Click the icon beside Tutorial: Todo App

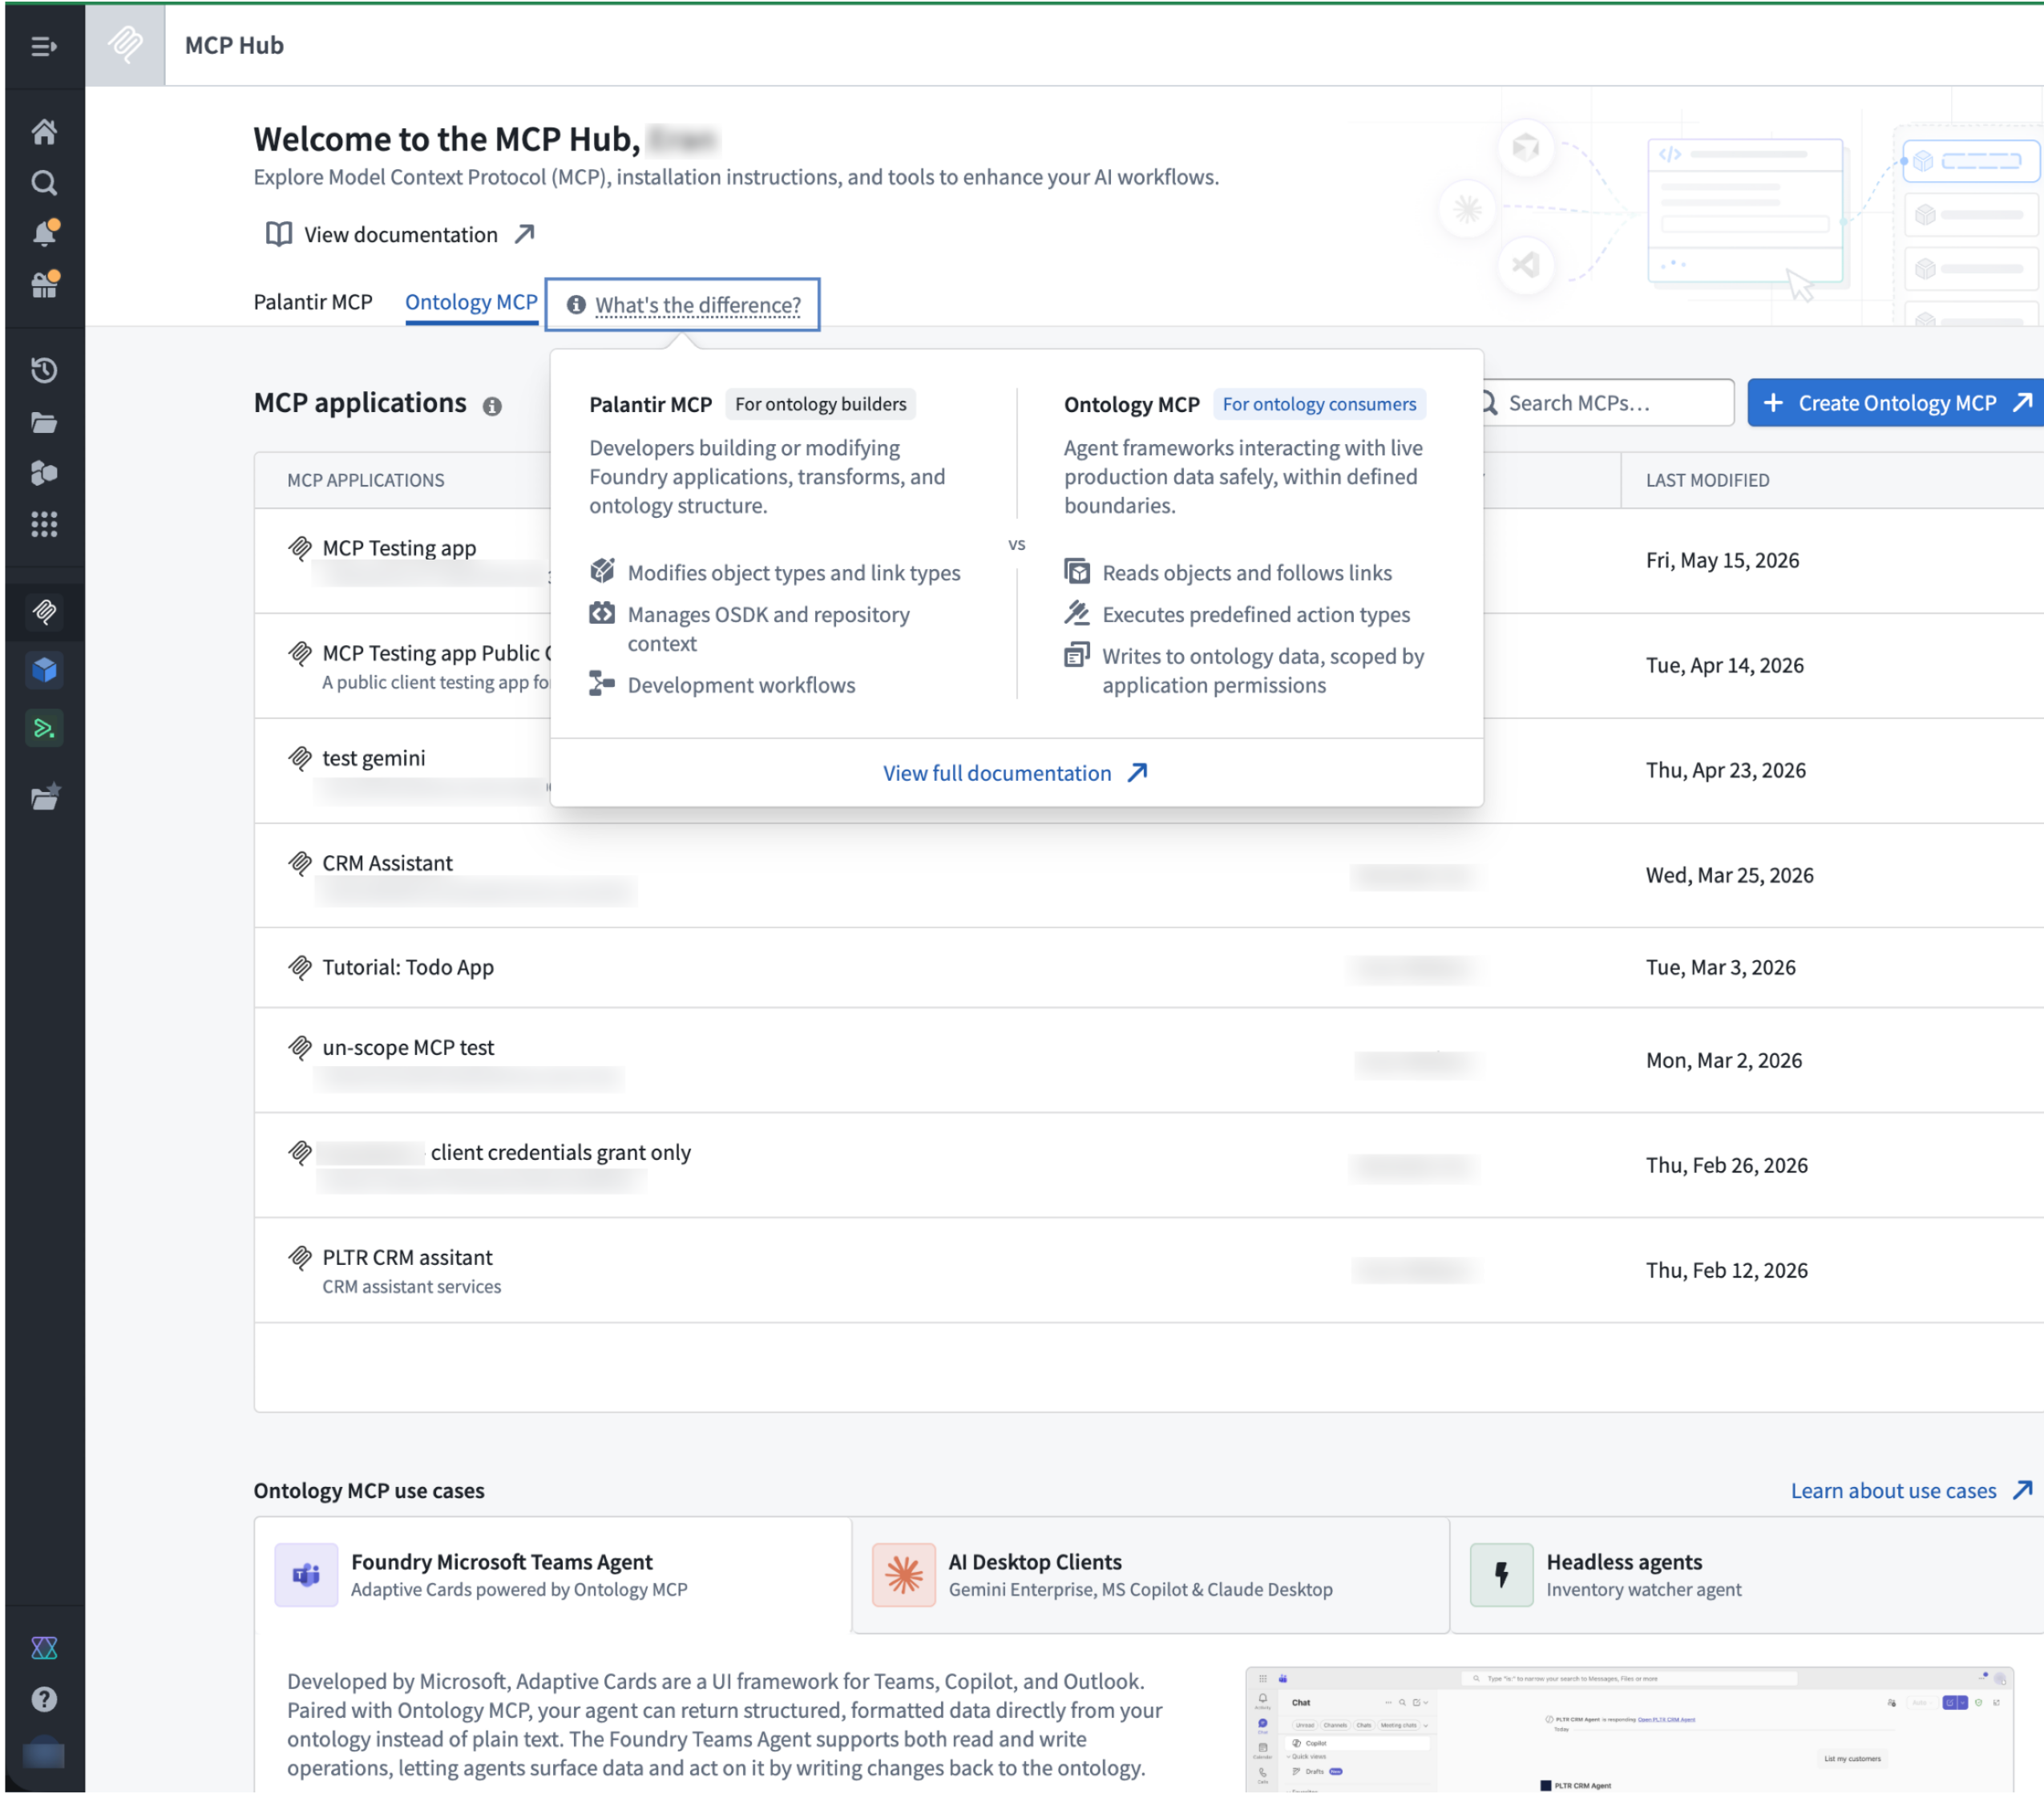pos(300,967)
